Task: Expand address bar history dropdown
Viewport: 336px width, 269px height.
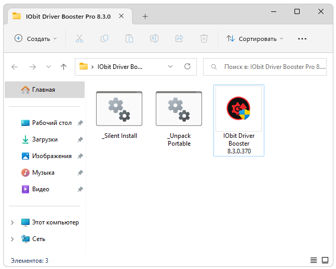Action: (170, 66)
